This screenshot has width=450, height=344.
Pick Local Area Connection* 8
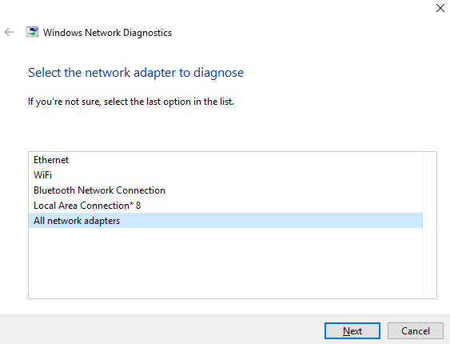coord(225,206)
